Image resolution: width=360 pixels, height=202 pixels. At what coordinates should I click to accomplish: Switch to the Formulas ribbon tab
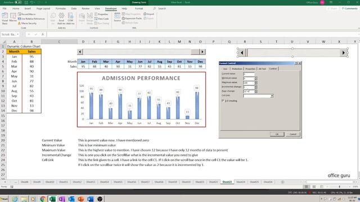pyautogui.click(x=61, y=8)
